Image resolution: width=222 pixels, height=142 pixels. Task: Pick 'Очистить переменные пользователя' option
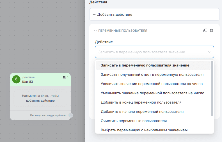point(153,121)
